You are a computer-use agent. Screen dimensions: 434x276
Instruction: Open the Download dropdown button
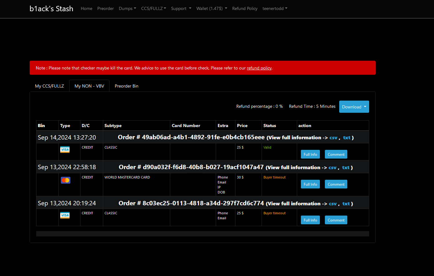(x=354, y=107)
